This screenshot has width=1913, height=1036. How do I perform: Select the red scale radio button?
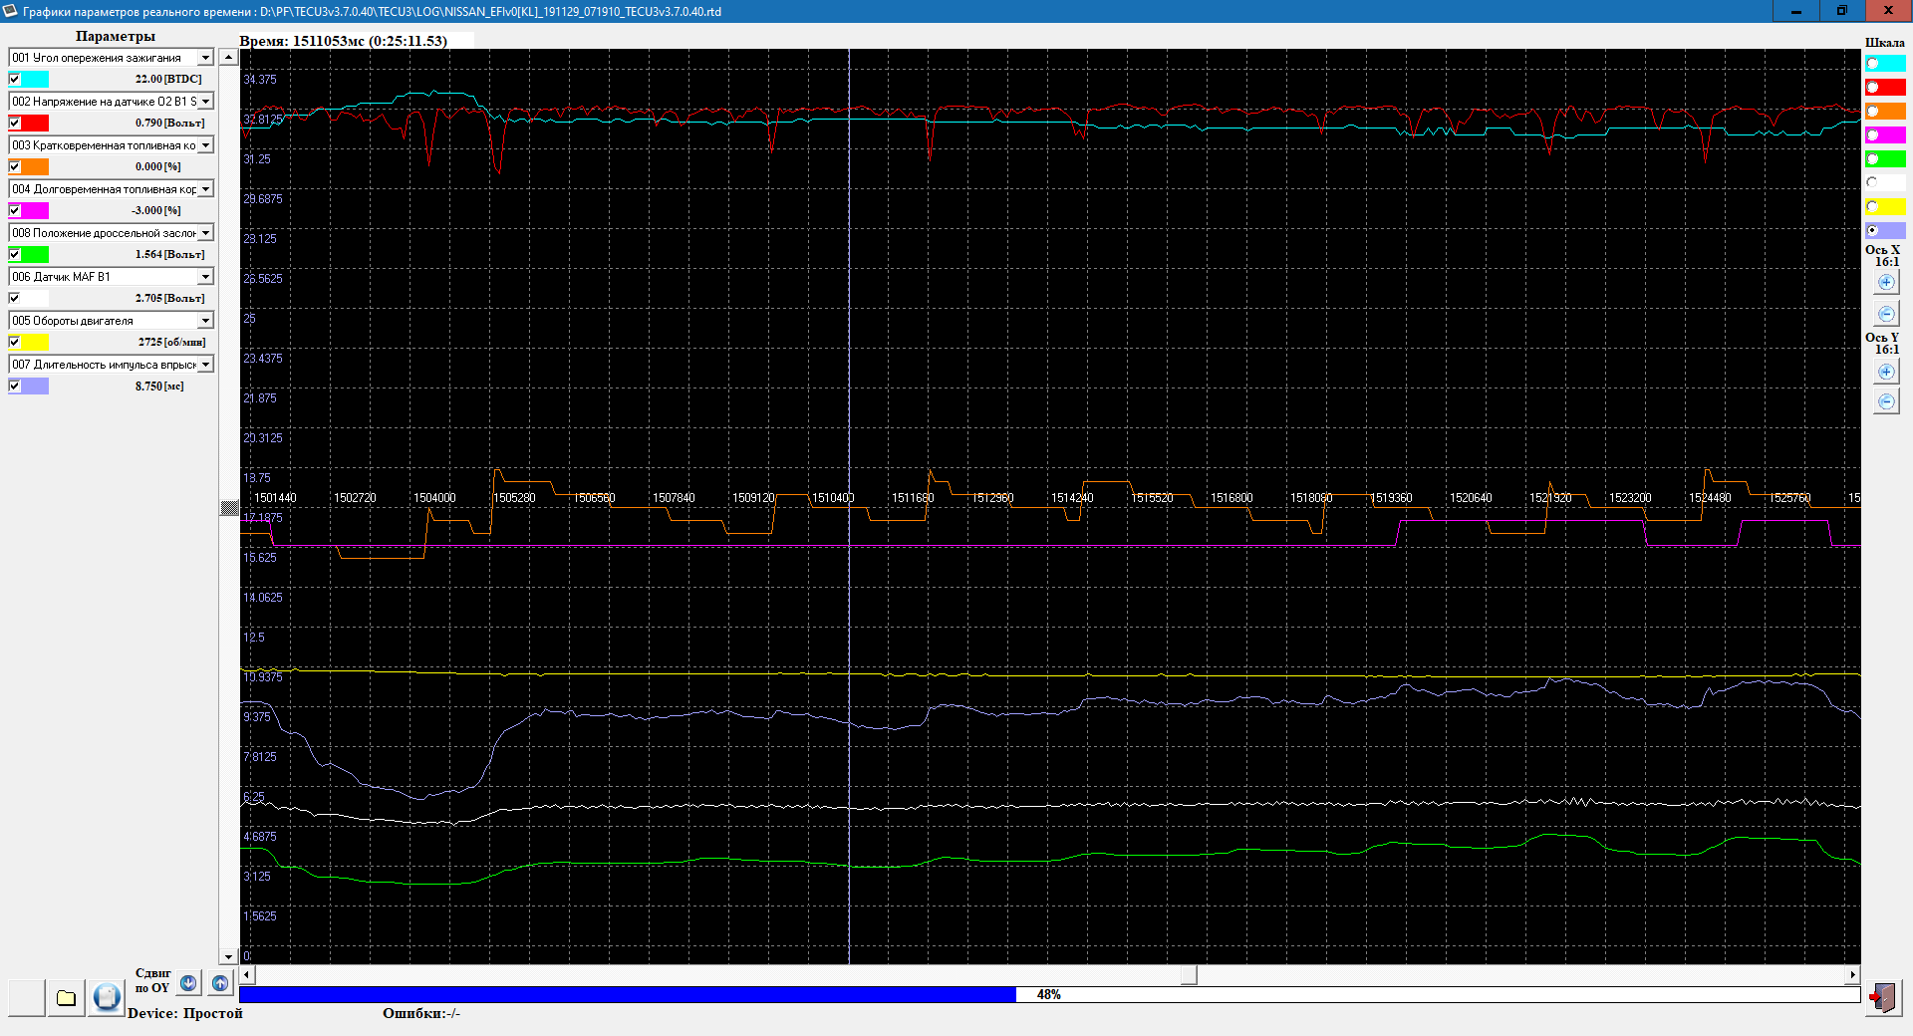pos(1873,88)
